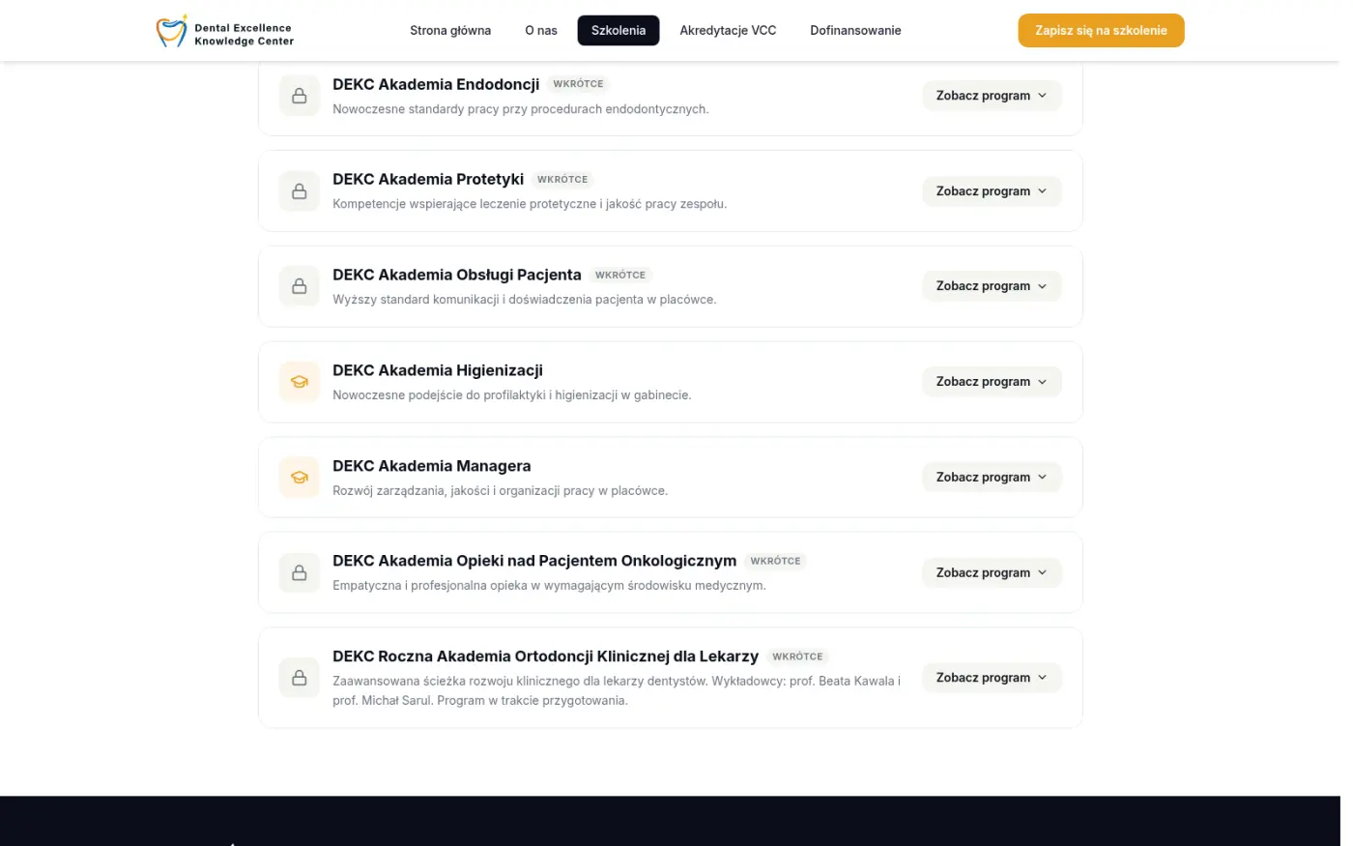Image resolution: width=1353 pixels, height=846 pixels.
Task: Click graduation cap icon for Akademia Higienizacji
Action: [x=302, y=384]
